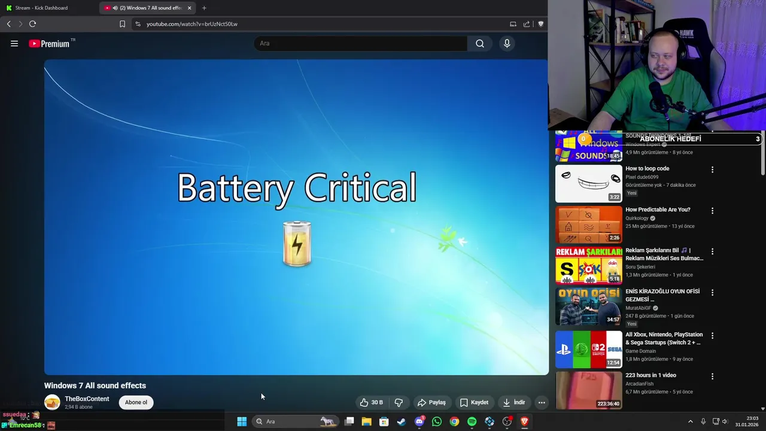Image resolution: width=766 pixels, height=431 pixels.
Task: Open 223 hours in 1 video thumbnail
Action: (589, 390)
